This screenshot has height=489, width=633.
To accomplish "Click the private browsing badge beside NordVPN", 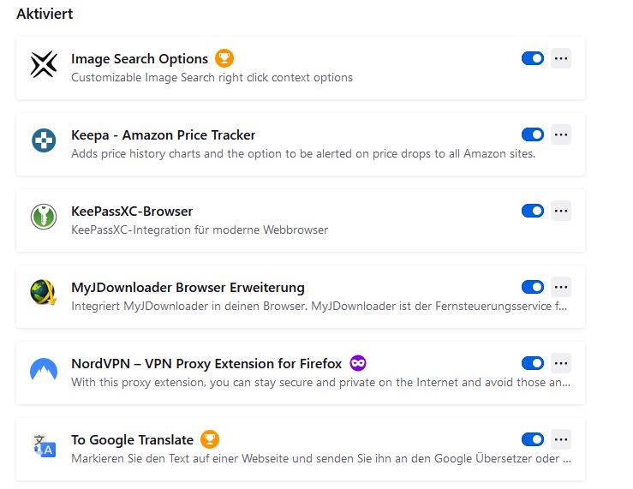I will tap(358, 363).
